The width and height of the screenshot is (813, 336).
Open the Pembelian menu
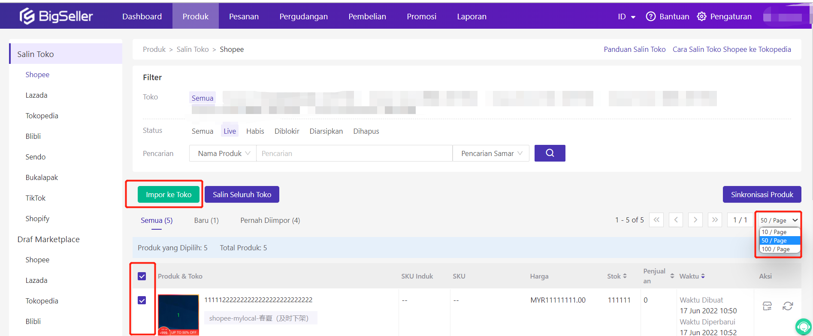tap(367, 16)
